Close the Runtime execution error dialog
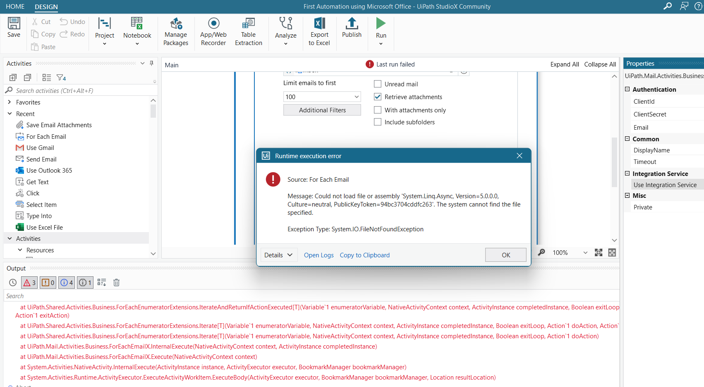The image size is (704, 387). [520, 156]
